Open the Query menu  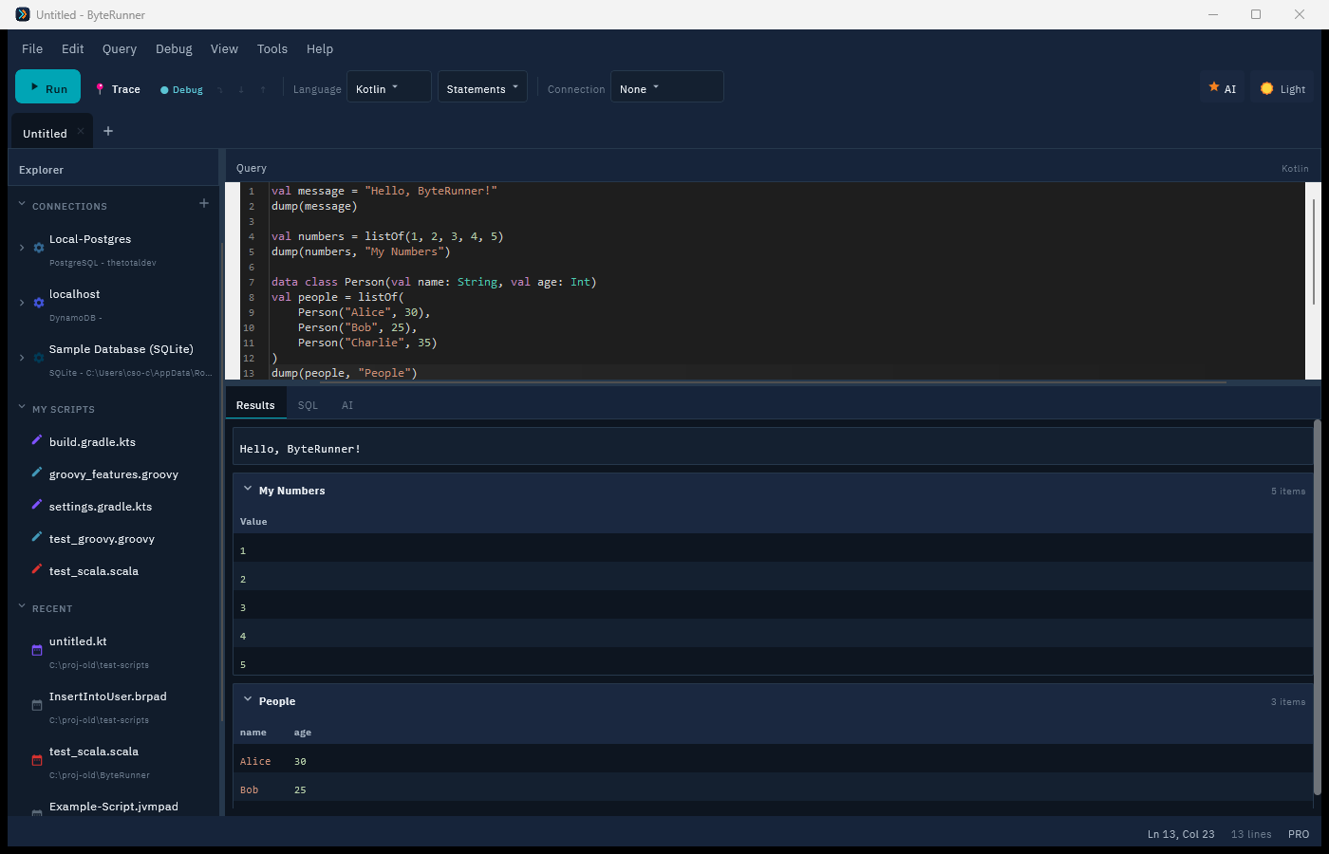tap(120, 48)
